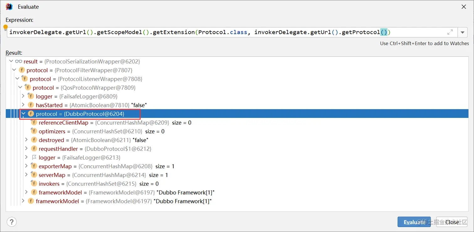Click the field icon on the last frameworkModel row
This screenshot has width=474, height=232.
click(31, 201)
